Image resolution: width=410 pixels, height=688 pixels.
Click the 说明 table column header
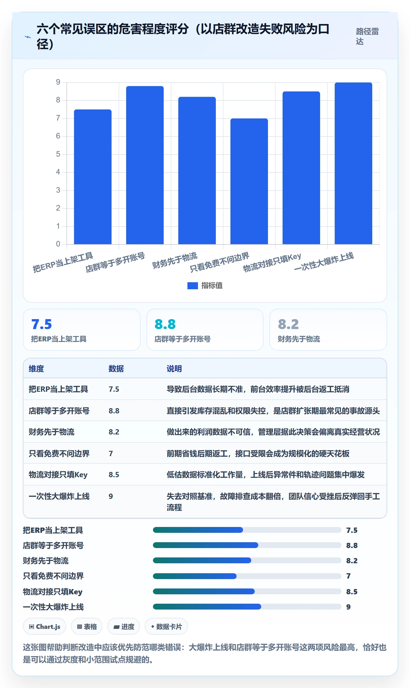tap(174, 369)
